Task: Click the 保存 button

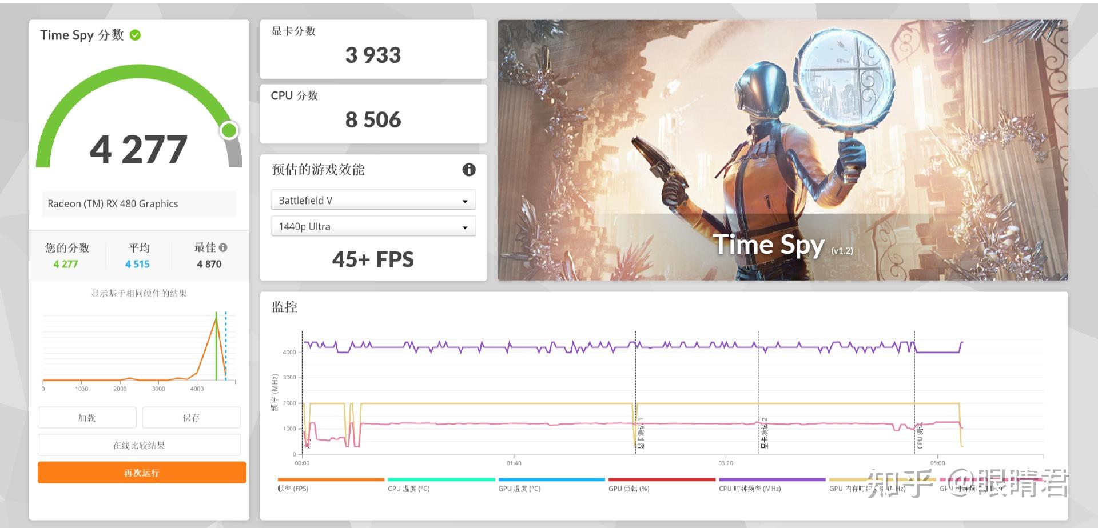Action: pyautogui.click(x=191, y=418)
